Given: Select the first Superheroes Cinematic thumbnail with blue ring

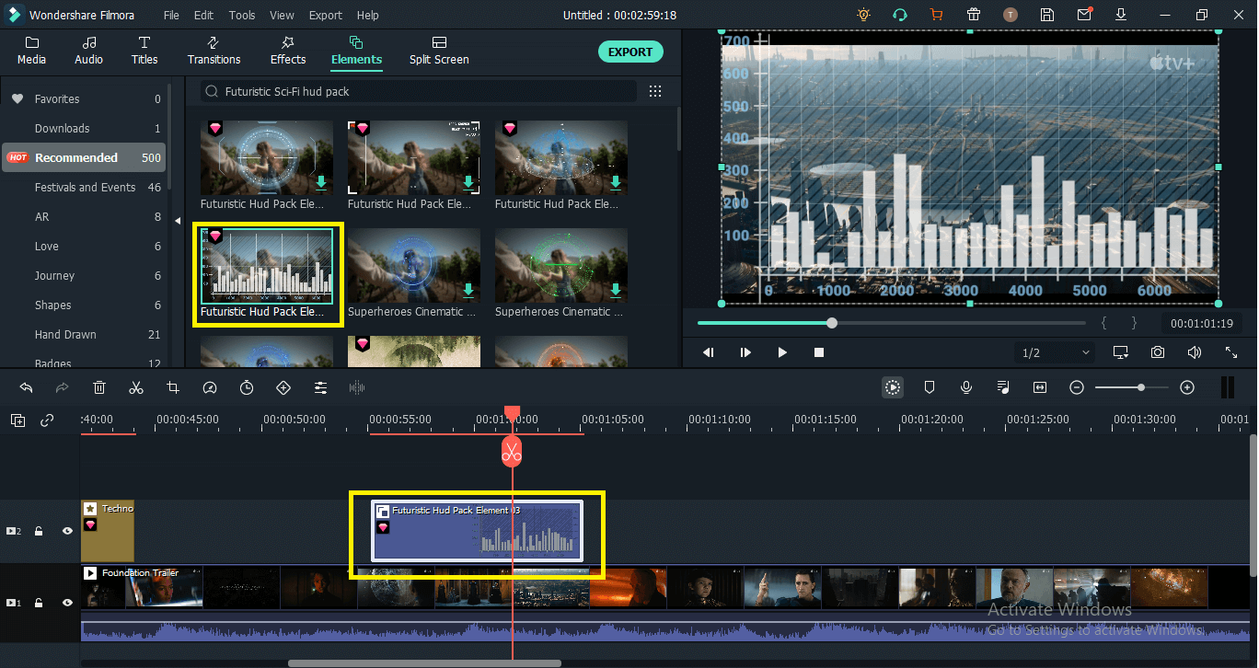Looking at the screenshot, I should (414, 266).
